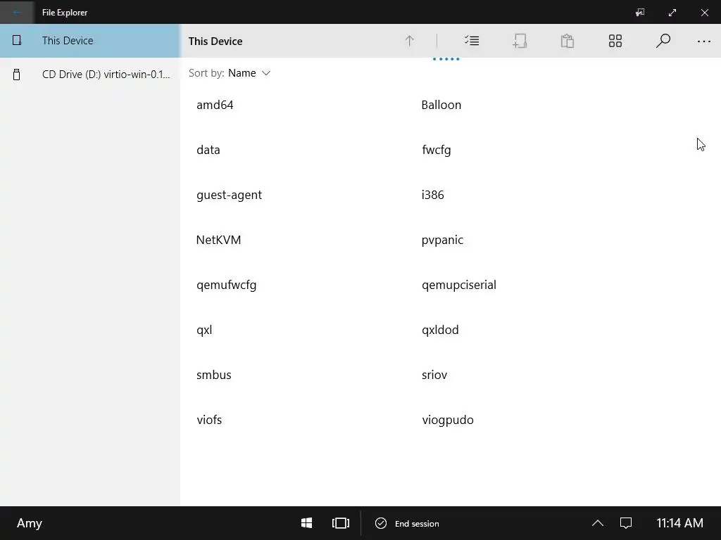Screen dimensions: 721x540
Task: Open the viogpudo folder
Action: coord(447,420)
